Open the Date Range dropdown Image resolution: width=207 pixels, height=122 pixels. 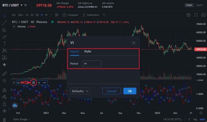pos(22,119)
